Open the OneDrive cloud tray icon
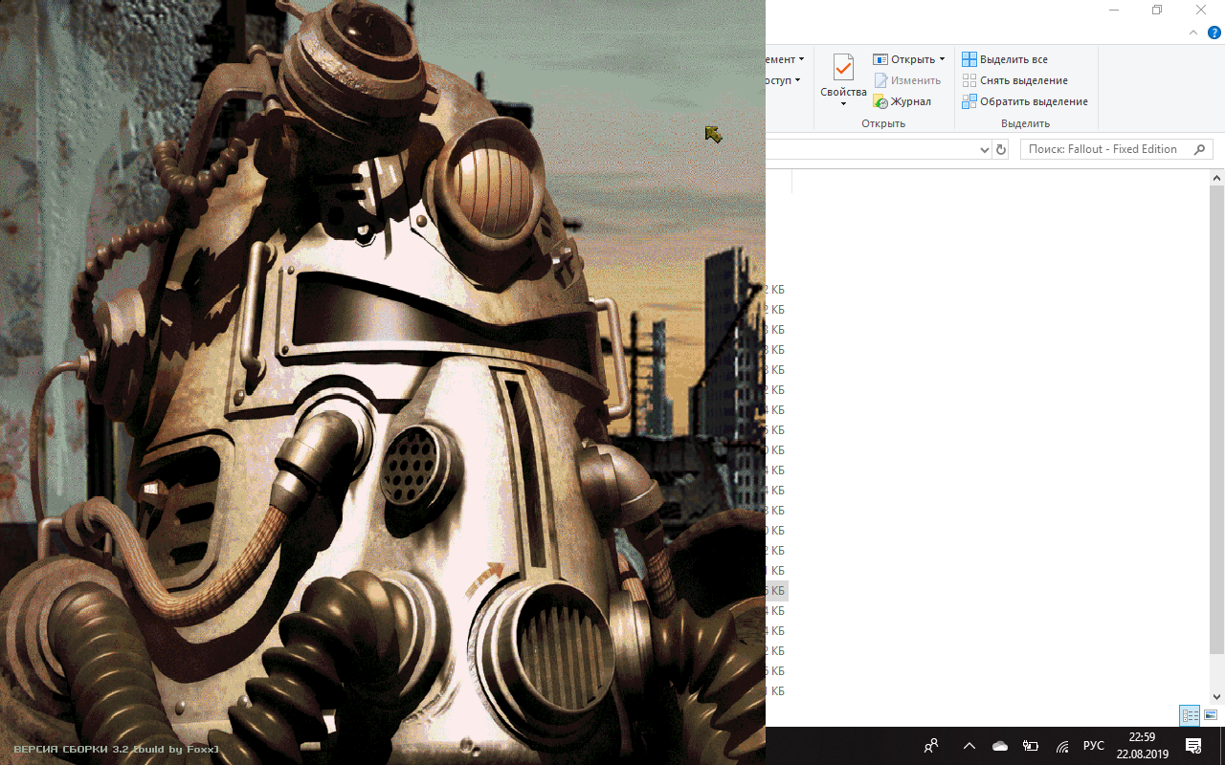This screenshot has width=1225, height=765. pos(1000,746)
